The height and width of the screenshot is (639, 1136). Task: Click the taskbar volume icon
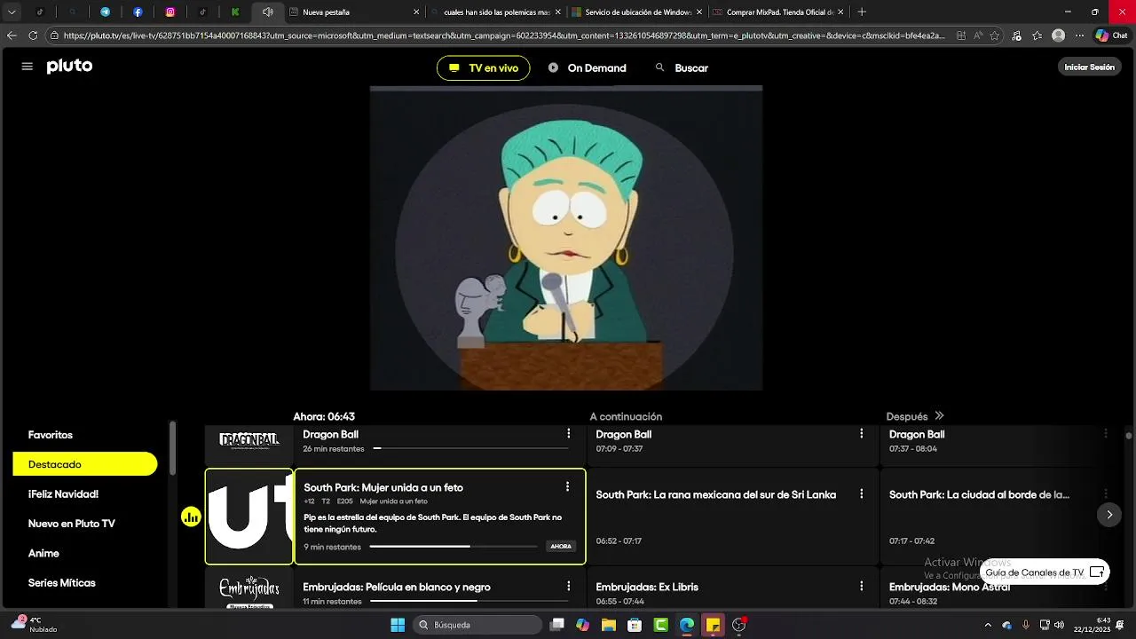tap(1059, 625)
